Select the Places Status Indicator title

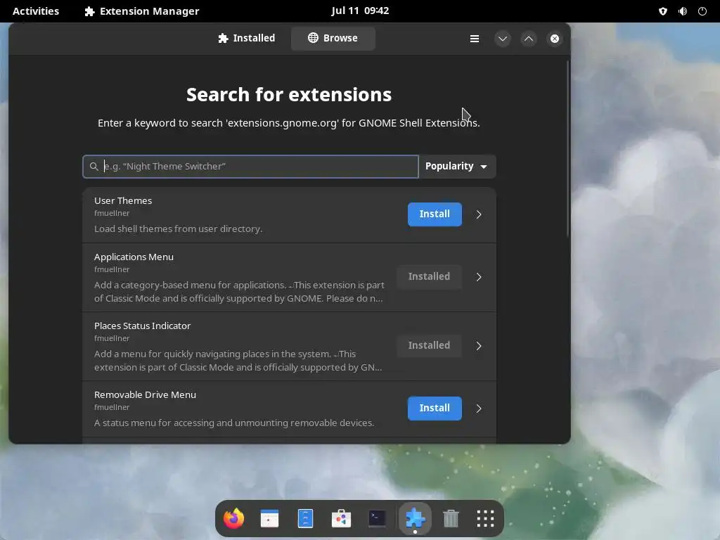(142, 326)
